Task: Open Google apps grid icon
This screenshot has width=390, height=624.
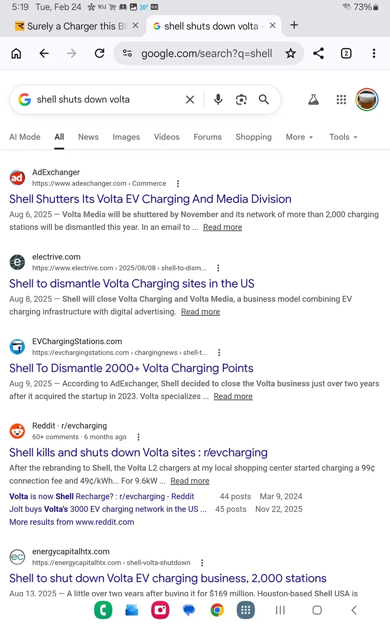Action: (x=341, y=99)
